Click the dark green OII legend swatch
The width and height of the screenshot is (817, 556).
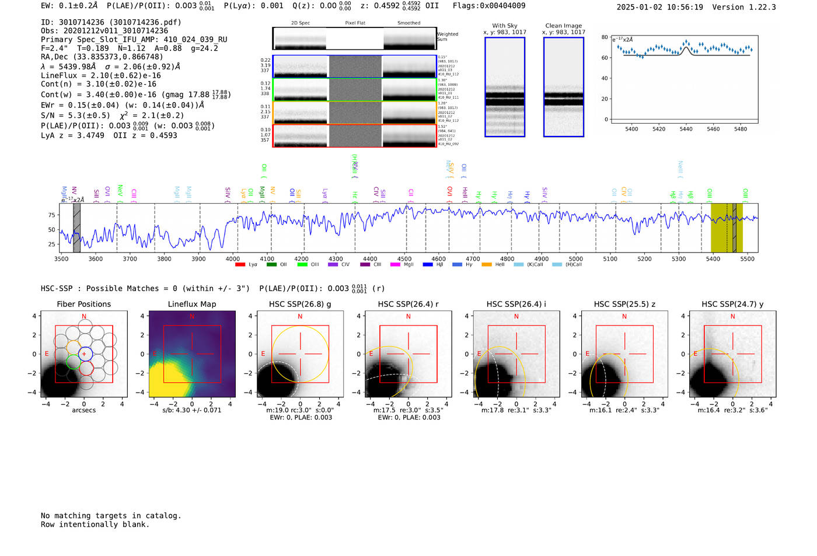pos(271,265)
